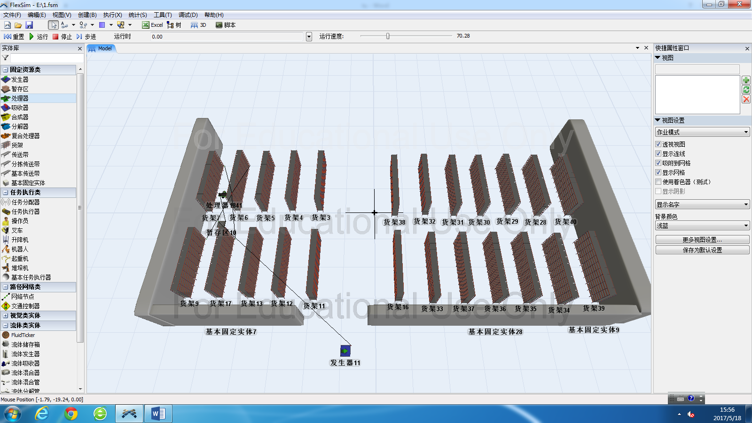
Task: Open the 浅蓝 background color dropdown
Action: [x=702, y=226]
